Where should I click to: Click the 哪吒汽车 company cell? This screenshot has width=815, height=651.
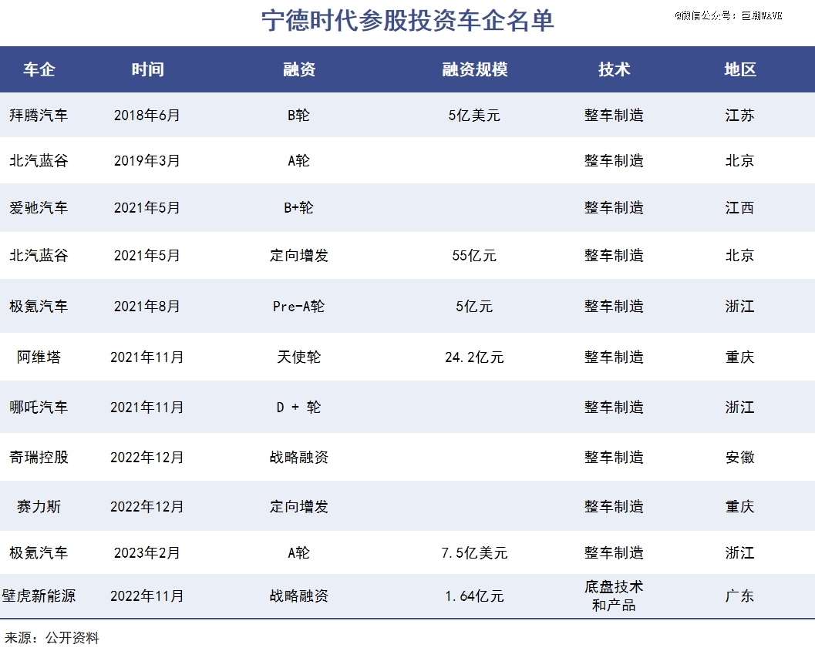point(39,407)
